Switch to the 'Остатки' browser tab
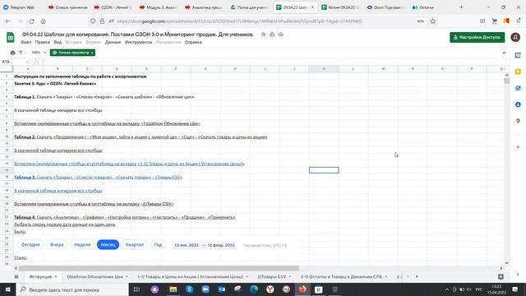 point(427,7)
